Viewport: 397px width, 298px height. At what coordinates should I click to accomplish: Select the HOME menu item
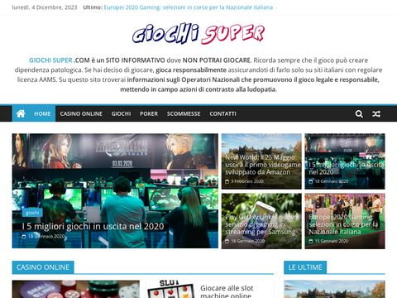[x=42, y=113]
